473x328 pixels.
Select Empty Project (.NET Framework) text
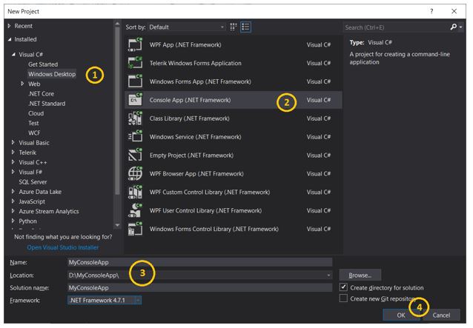[x=191, y=155]
